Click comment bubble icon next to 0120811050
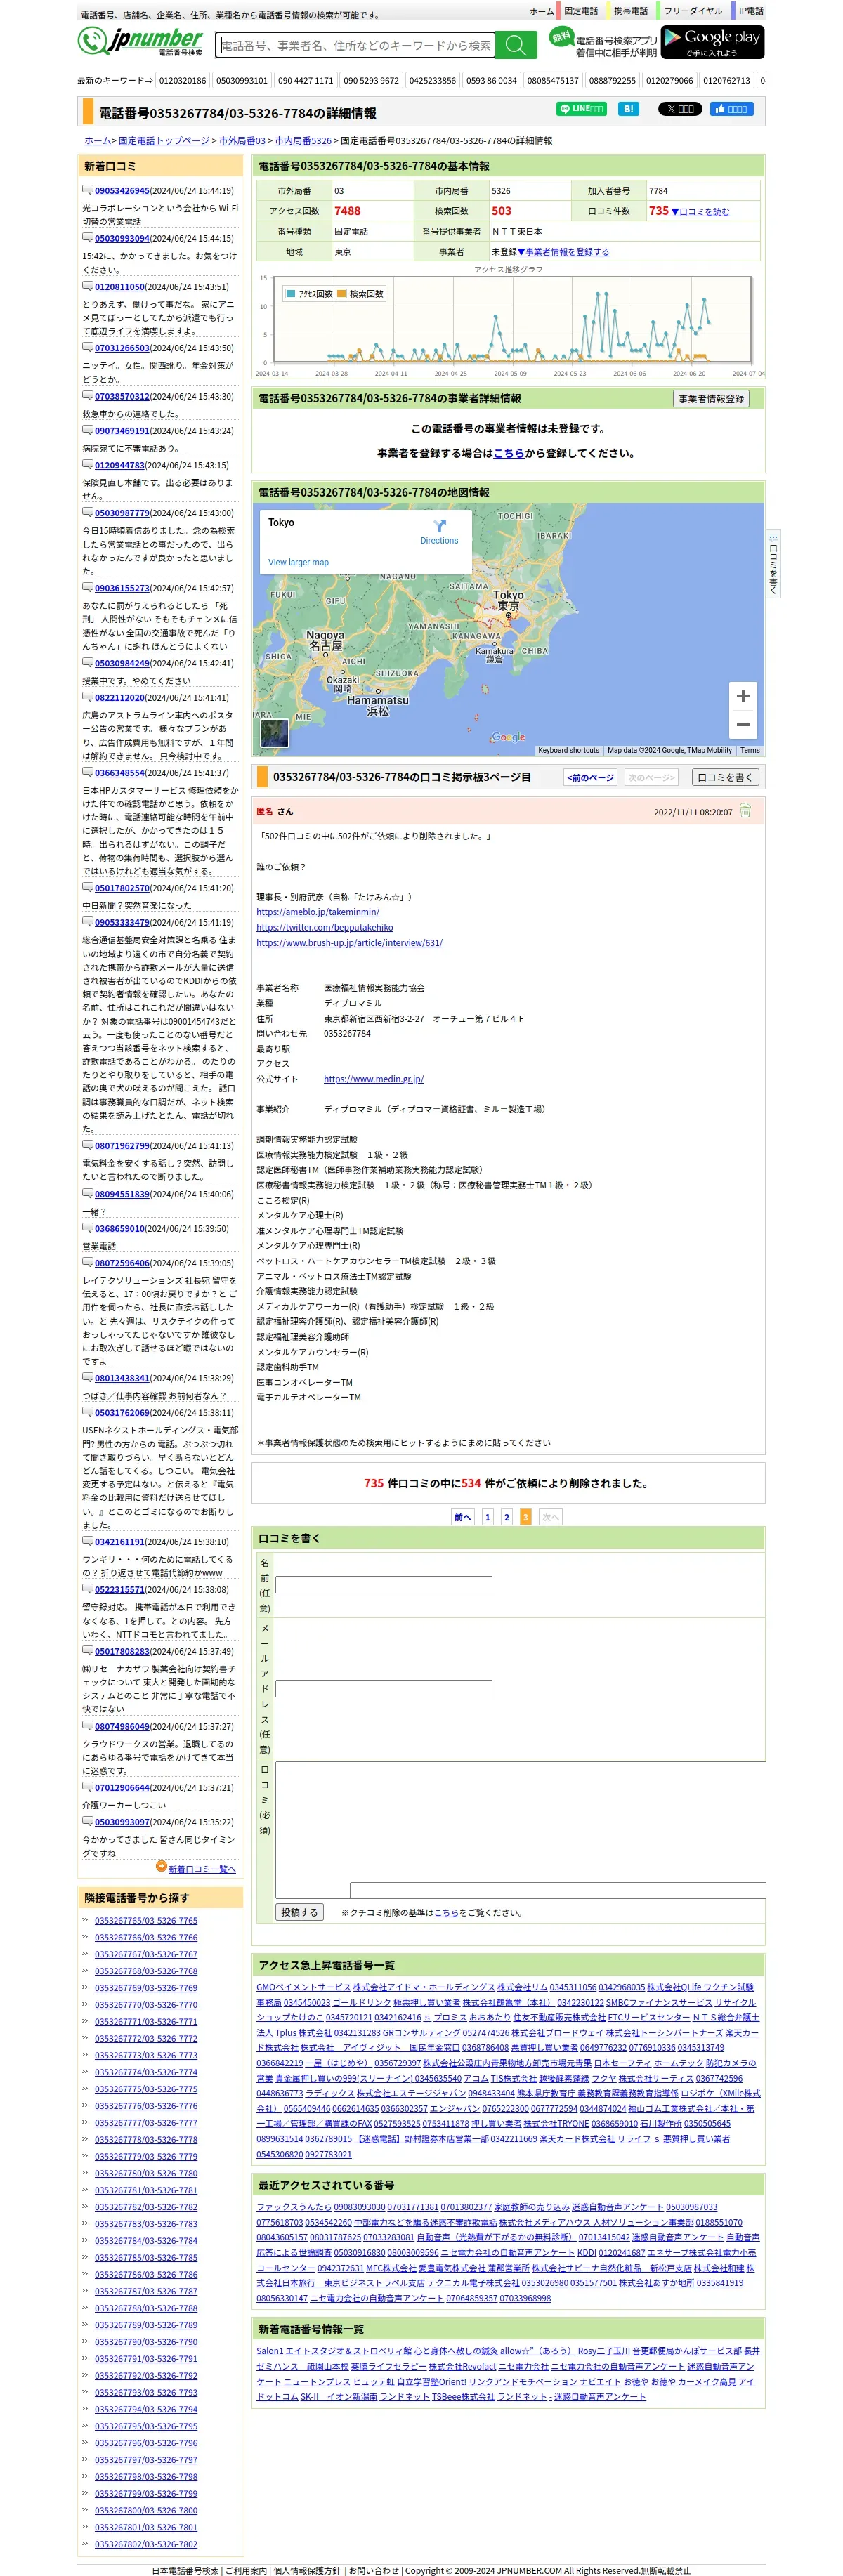 88,286
